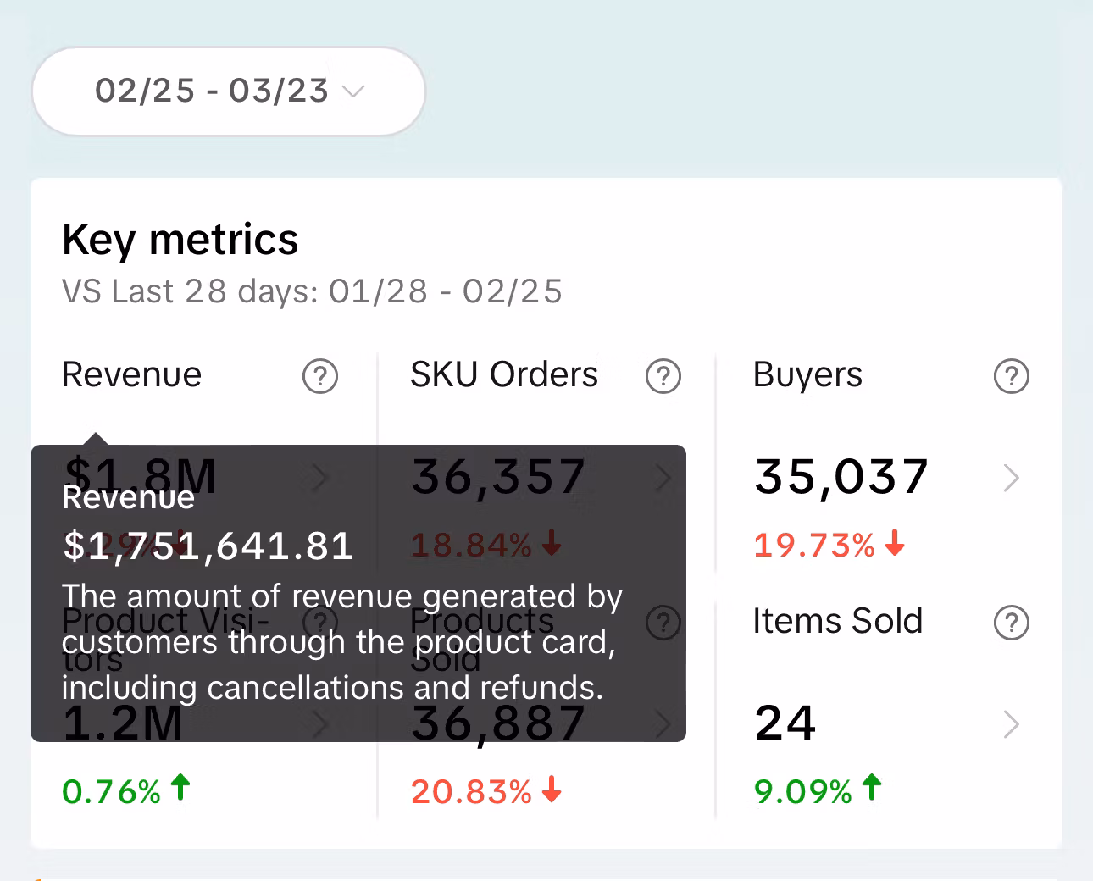Click the Products Sold help icon

tap(663, 623)
